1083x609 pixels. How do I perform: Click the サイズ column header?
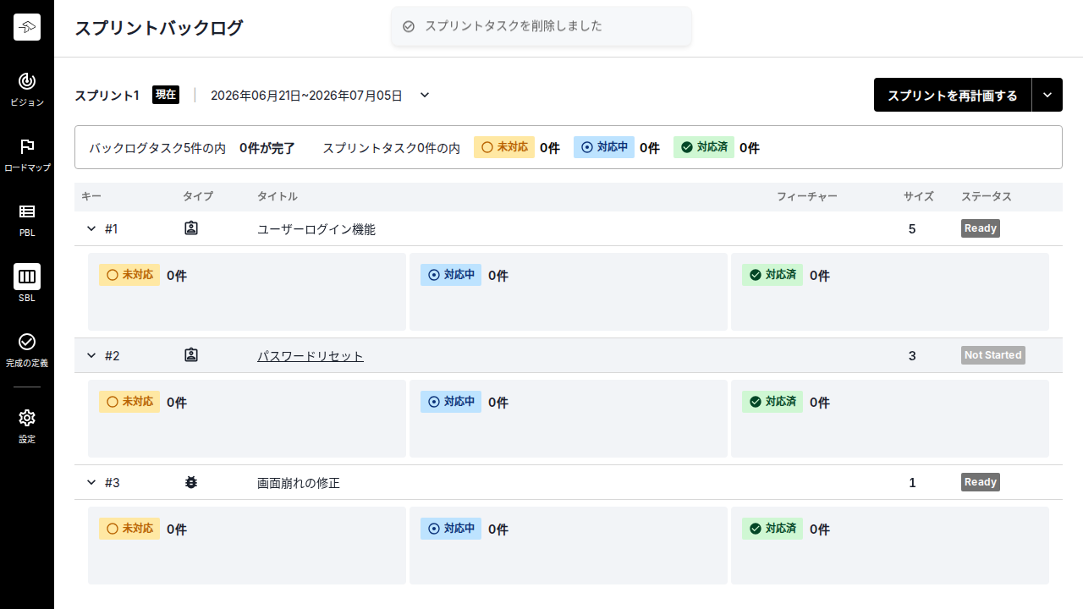click(x=919, y=196)
